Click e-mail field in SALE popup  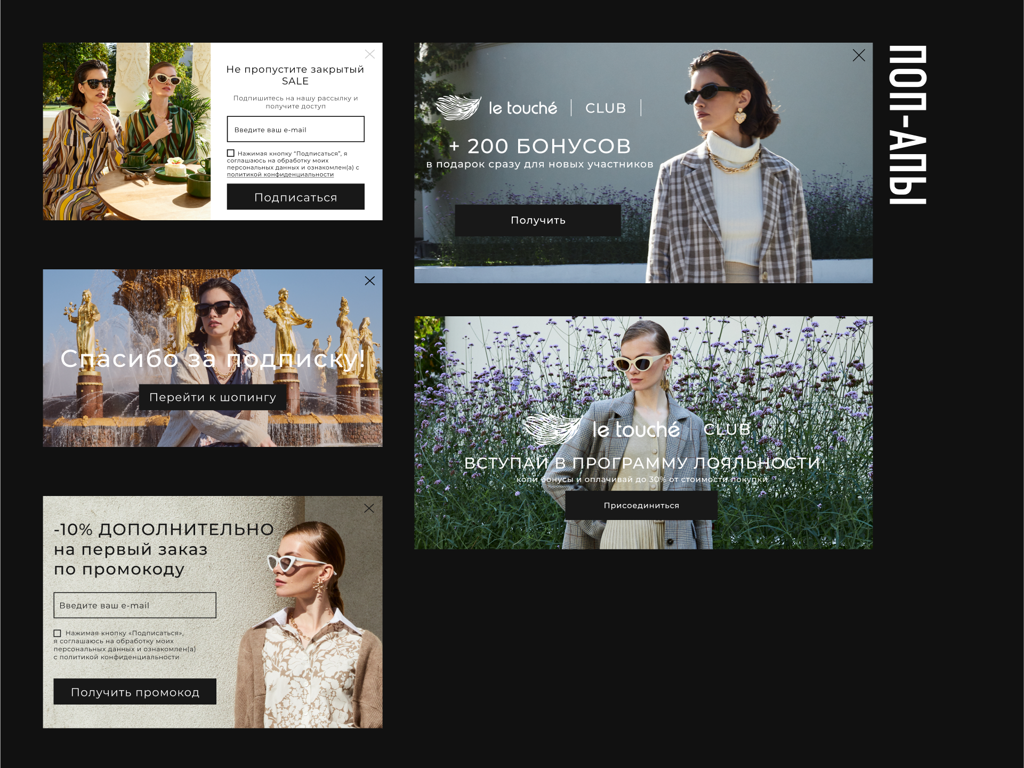click(x=295, y=130)
